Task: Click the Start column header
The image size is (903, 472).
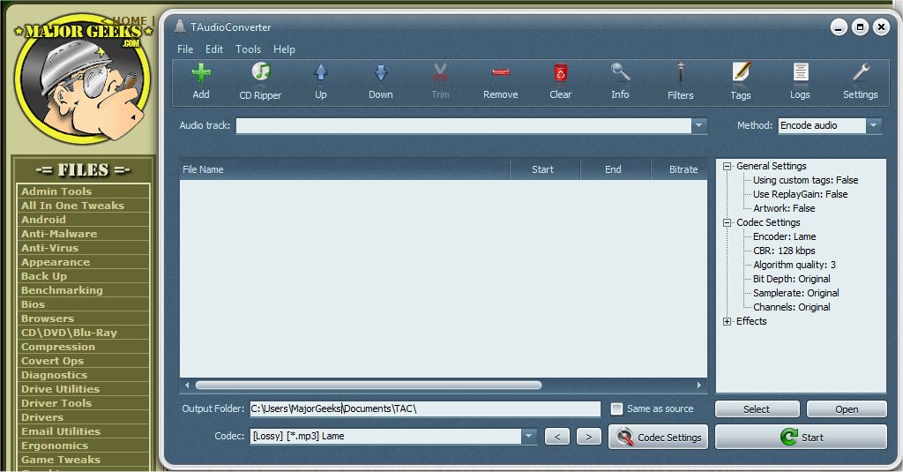Action: (x=545, y=169)
